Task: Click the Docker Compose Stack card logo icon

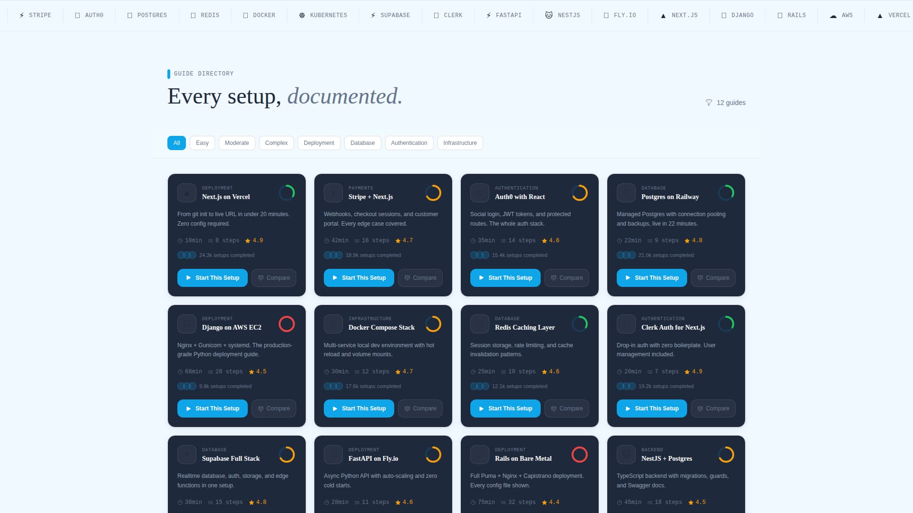Action: [333, 324]
